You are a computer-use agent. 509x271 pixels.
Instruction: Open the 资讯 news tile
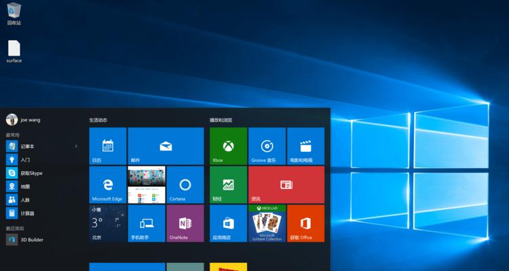[286, 185]
